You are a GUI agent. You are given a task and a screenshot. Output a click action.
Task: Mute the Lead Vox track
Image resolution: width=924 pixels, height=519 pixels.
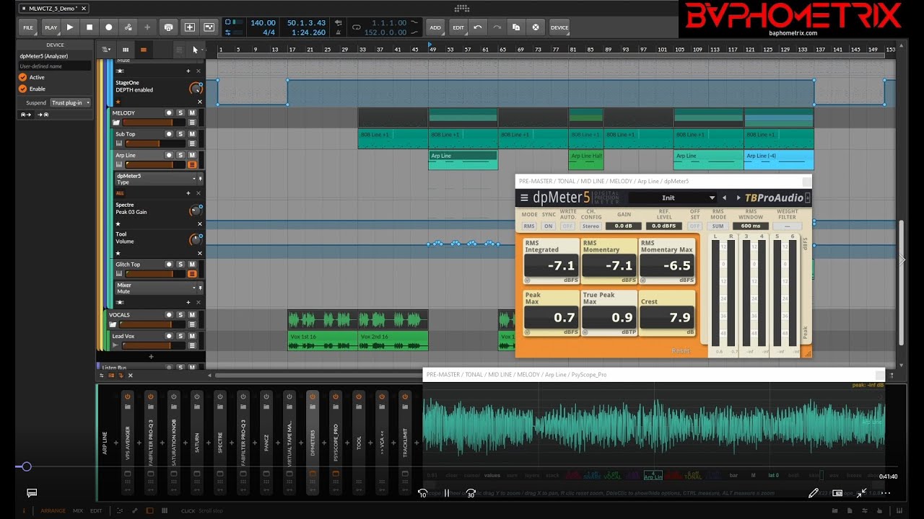[192, 336]
